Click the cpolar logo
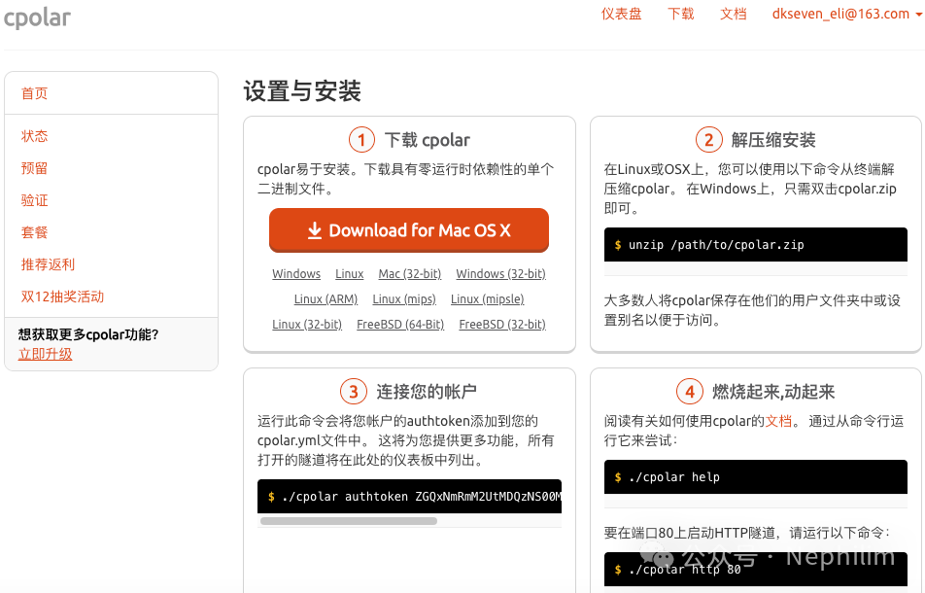This screenshot has width=925, height=593. coord(37,17)
